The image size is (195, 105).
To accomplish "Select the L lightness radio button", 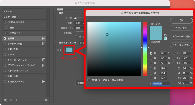I will click(x=174, y=53).
